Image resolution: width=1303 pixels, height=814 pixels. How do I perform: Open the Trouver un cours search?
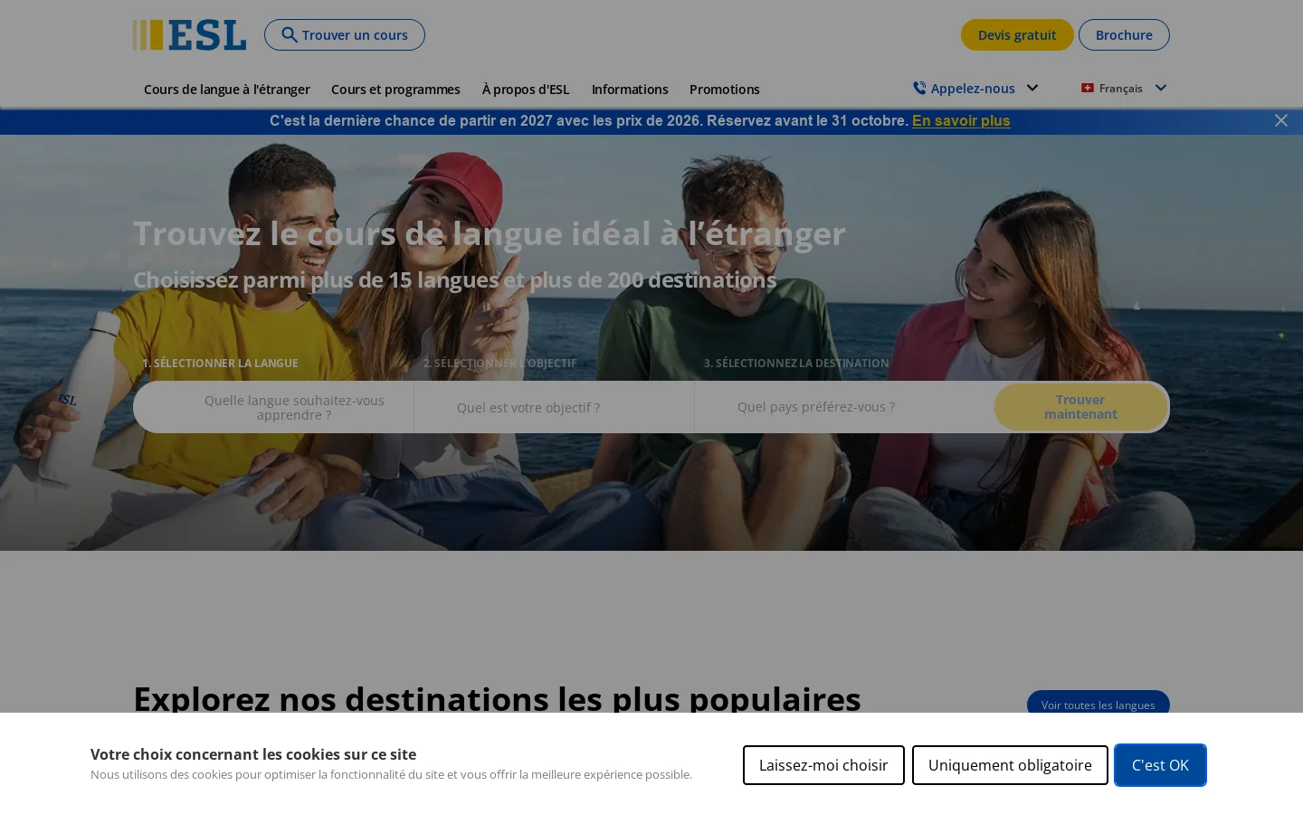point(345,35)
